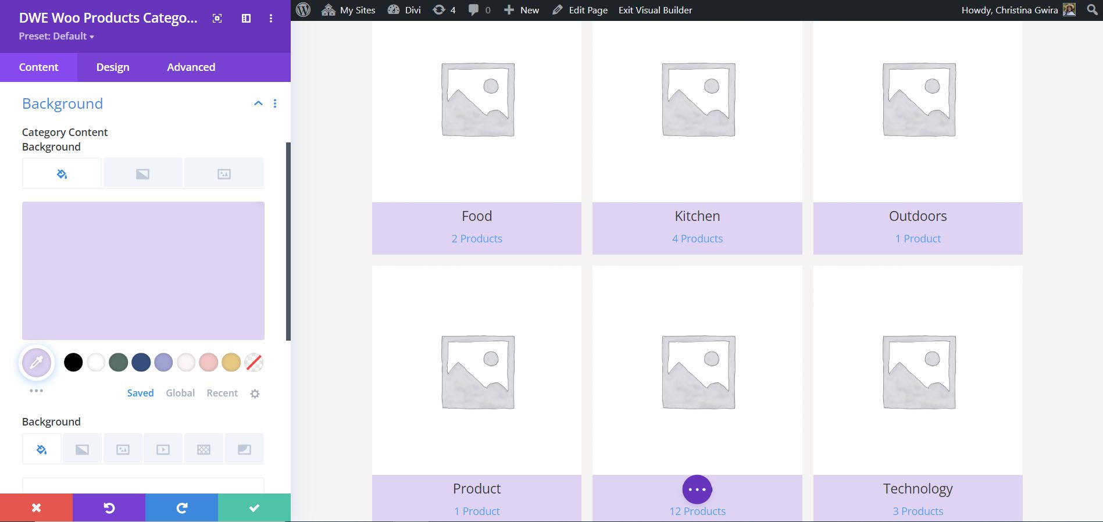
Task: Switch to the Advanced tab
Action: point(191,67)
